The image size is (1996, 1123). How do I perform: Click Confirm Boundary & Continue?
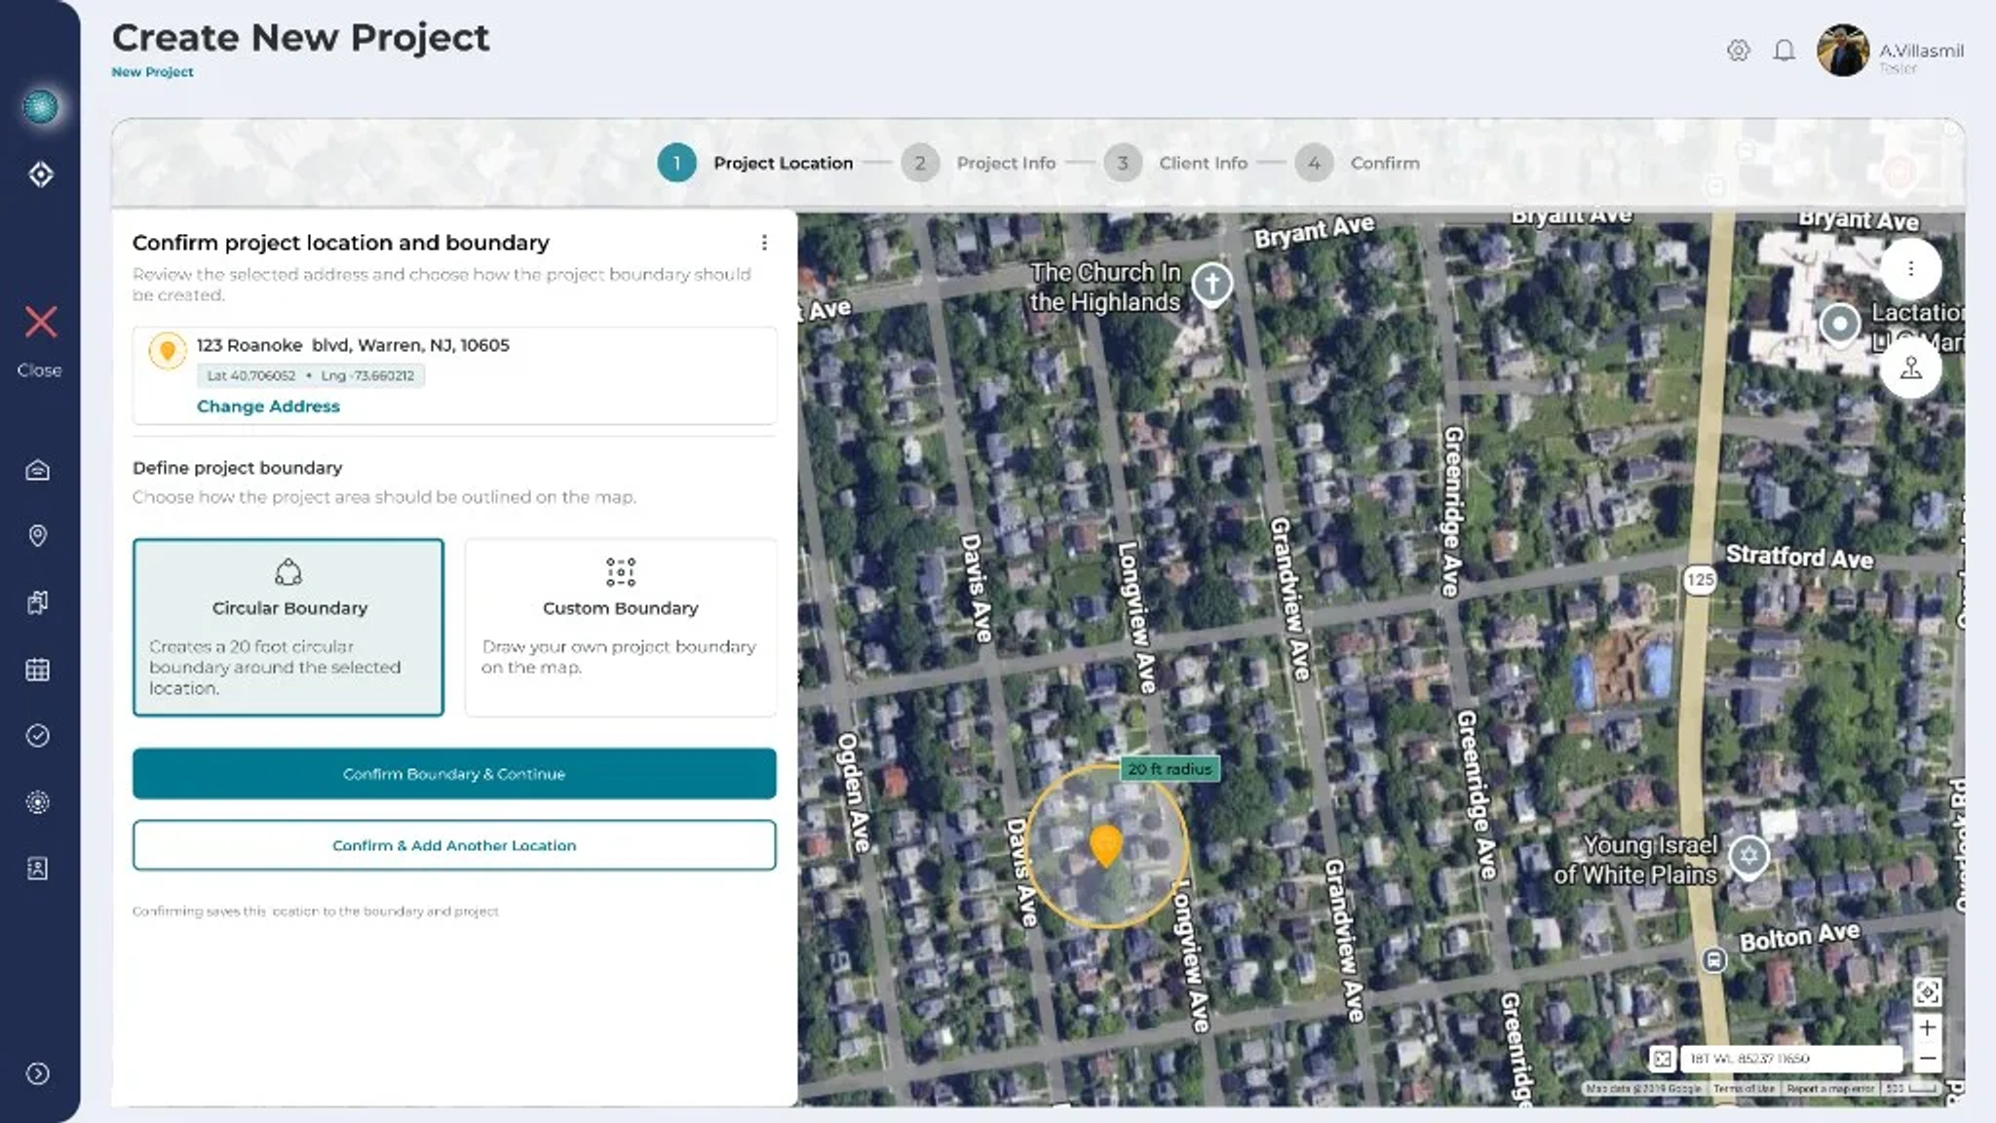coord(454,774)
